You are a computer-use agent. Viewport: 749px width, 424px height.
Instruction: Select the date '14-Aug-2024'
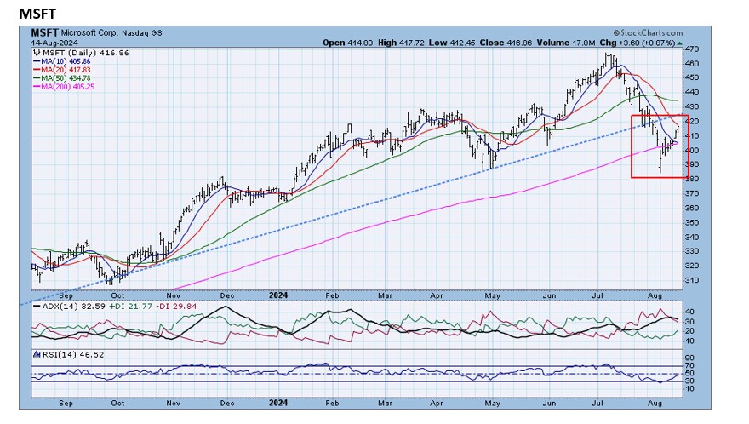click(x=54, y=43)
